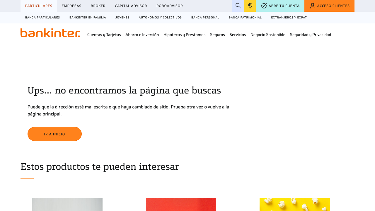The height and width of the screenshot is (211, 375).
Task: Open Roboadvisor tab
Action: [x=170, y=6]
